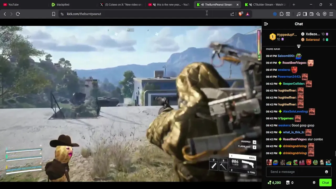View site information icon beside URL
This screenshot has width=336, height=189.
[x=62, y=14]
